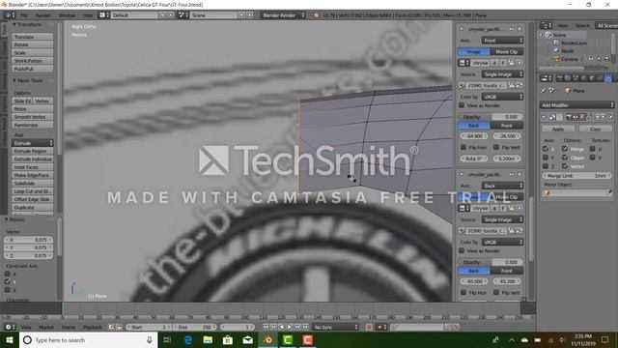Open the Color Space sRGB dropdown in first panel
618x348 pixels.
coord(502,97)
